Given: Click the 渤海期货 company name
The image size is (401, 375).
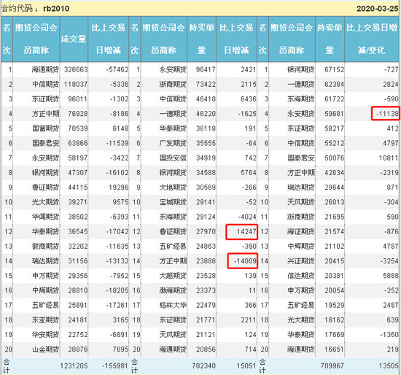Looking at the screenshot, I should (x=173, y=290).
